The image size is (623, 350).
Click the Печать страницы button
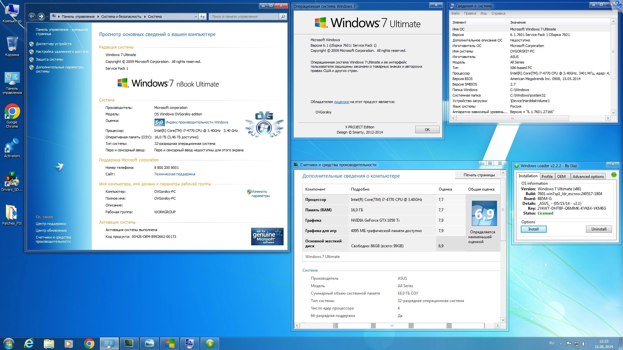[479, 175]
